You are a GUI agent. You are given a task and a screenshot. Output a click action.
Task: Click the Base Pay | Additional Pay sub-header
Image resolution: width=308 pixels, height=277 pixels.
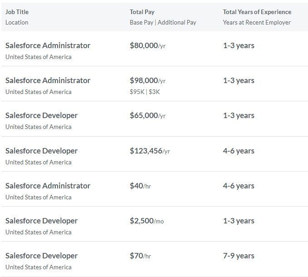163,22
